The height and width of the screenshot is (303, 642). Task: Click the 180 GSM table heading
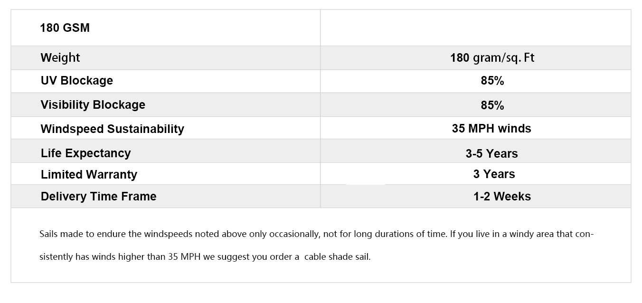65,28
